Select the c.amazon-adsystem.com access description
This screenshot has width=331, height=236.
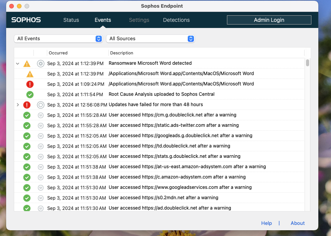[177, 177]
